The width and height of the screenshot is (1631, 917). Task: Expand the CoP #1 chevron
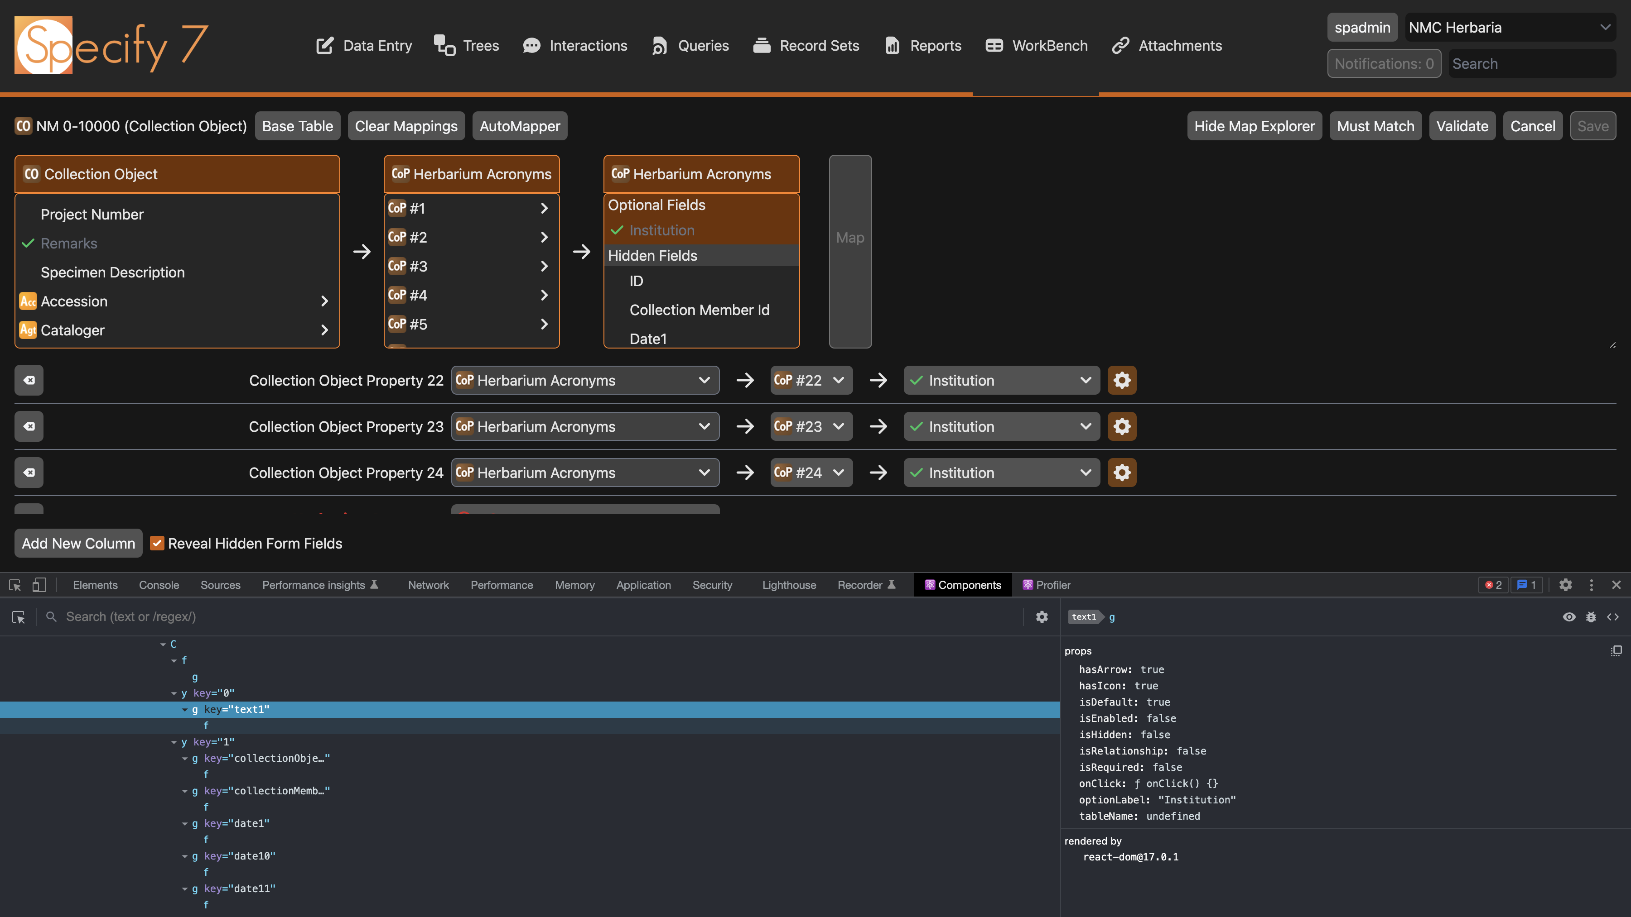click(x=543, y=207)
